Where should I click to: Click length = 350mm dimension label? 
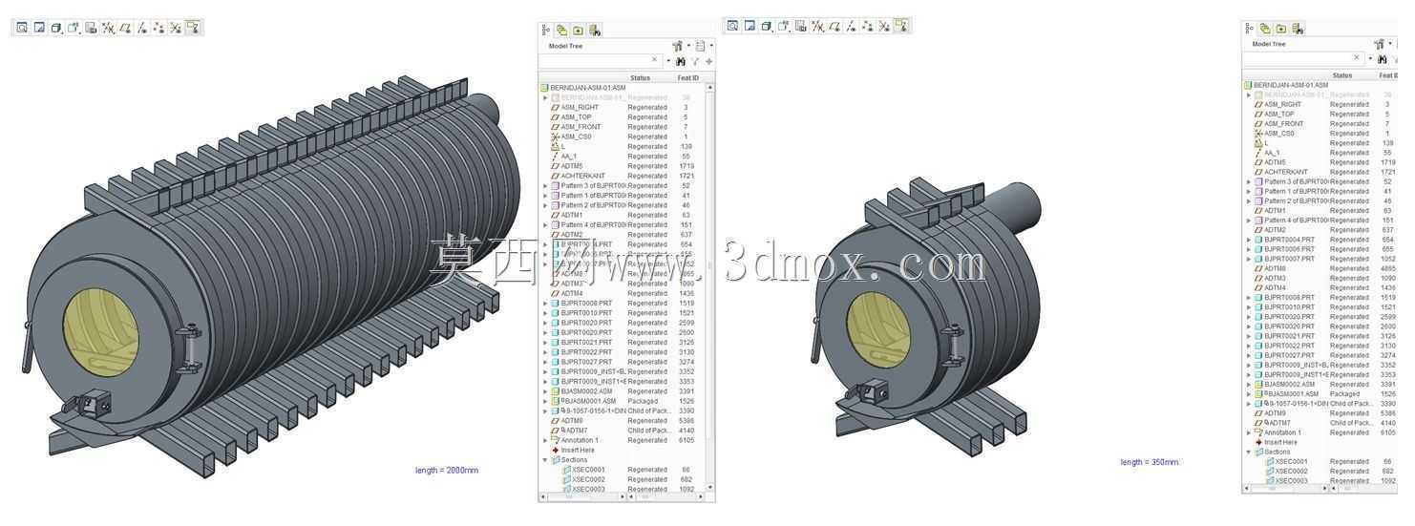(x=1150, y=462)
